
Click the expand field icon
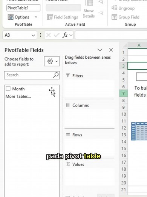click(x=101, y=2)
